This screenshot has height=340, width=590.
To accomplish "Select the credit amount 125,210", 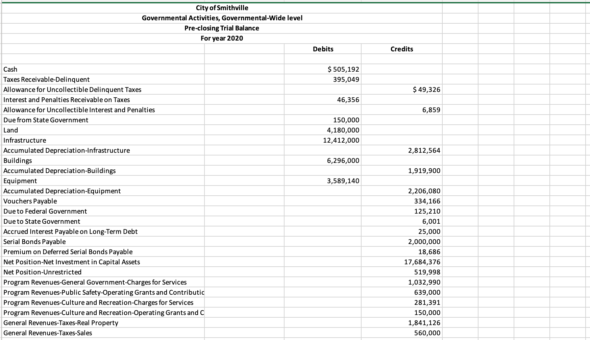I will tap(427, 211).
